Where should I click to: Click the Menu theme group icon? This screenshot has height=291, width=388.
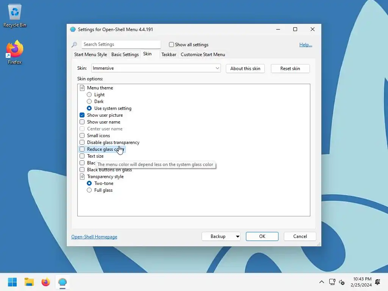click(82, 88)
